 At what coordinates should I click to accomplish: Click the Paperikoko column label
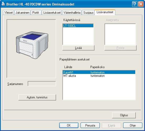coord(97,67)
